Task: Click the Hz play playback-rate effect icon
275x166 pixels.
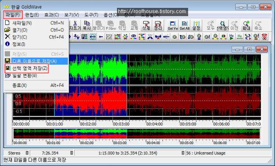Action: click(x=231, y=37)
